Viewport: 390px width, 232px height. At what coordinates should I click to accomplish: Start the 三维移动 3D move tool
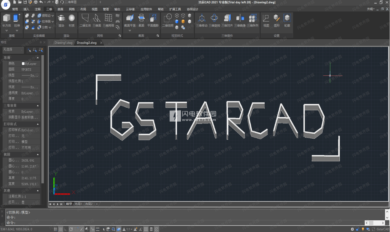click(202, 20)
